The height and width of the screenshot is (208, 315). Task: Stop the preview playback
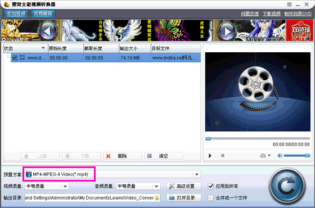(223, 155)
